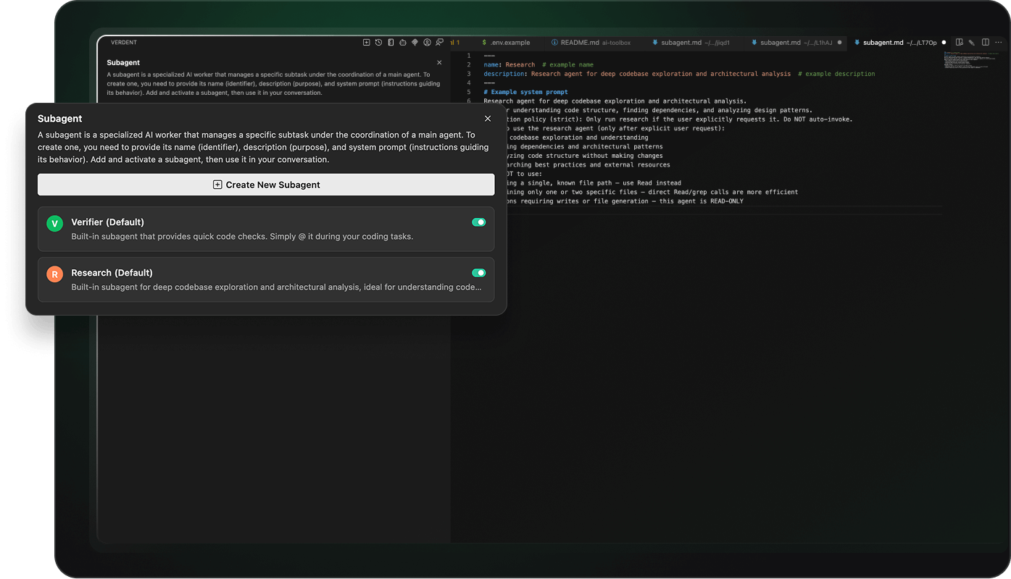This screenshot has height=579, width=1011.
Task: Click the book icon in Verdent toolbar
Action: click(x=391, y=43)
